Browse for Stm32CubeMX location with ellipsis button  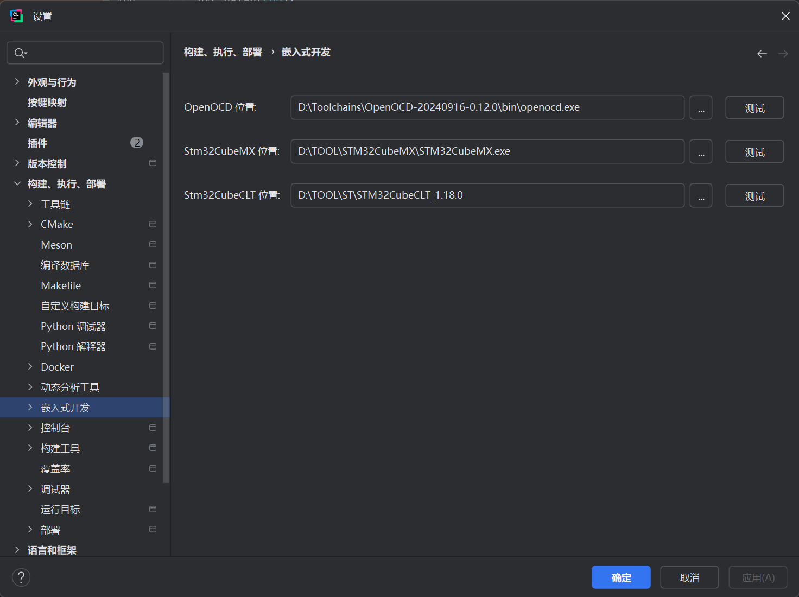(701, 151)
